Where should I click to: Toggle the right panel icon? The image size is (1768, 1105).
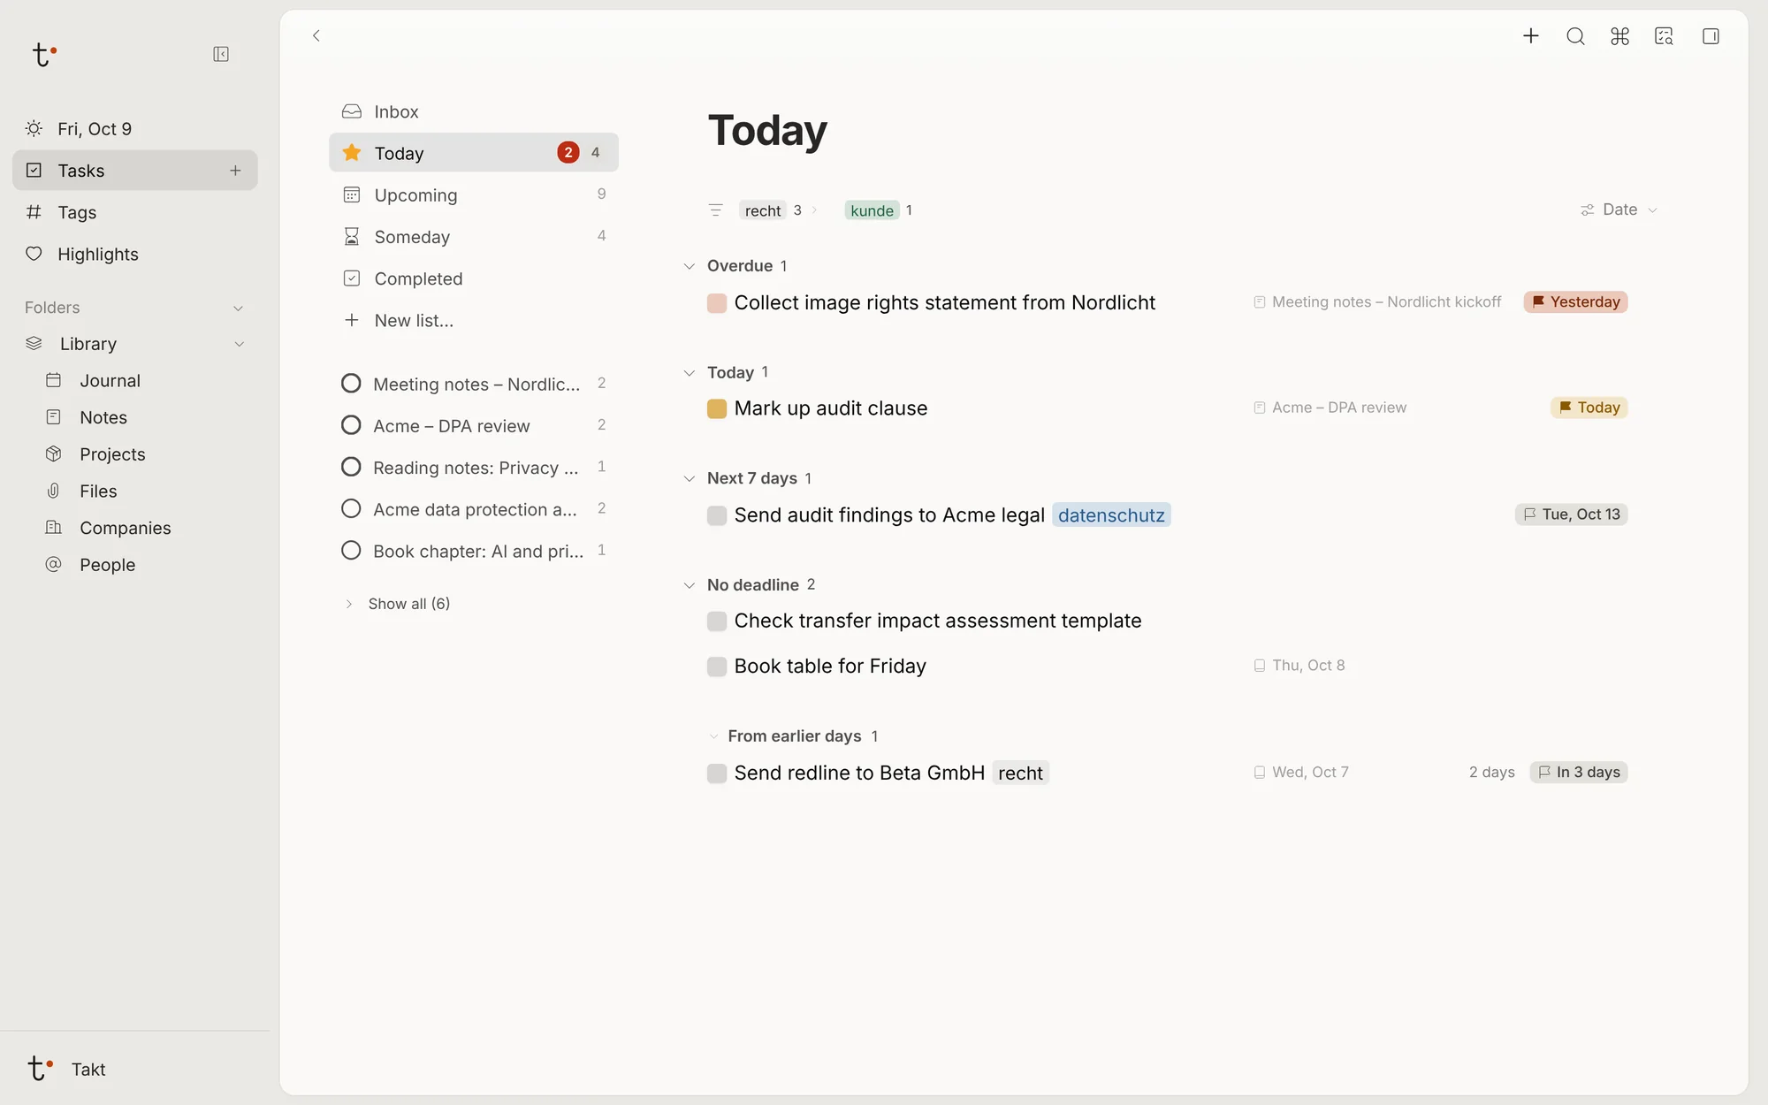(1711, 36)
